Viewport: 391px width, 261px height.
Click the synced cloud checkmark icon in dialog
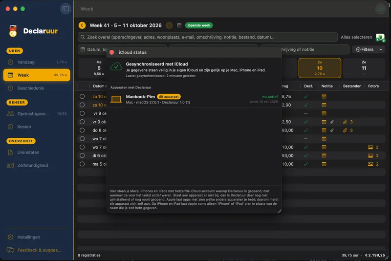click(116, 67)
